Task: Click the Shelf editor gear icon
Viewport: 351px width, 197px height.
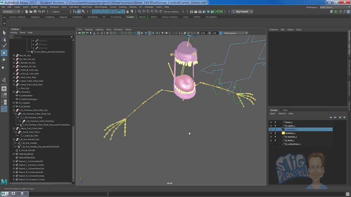Action: (x=4, y=23)
